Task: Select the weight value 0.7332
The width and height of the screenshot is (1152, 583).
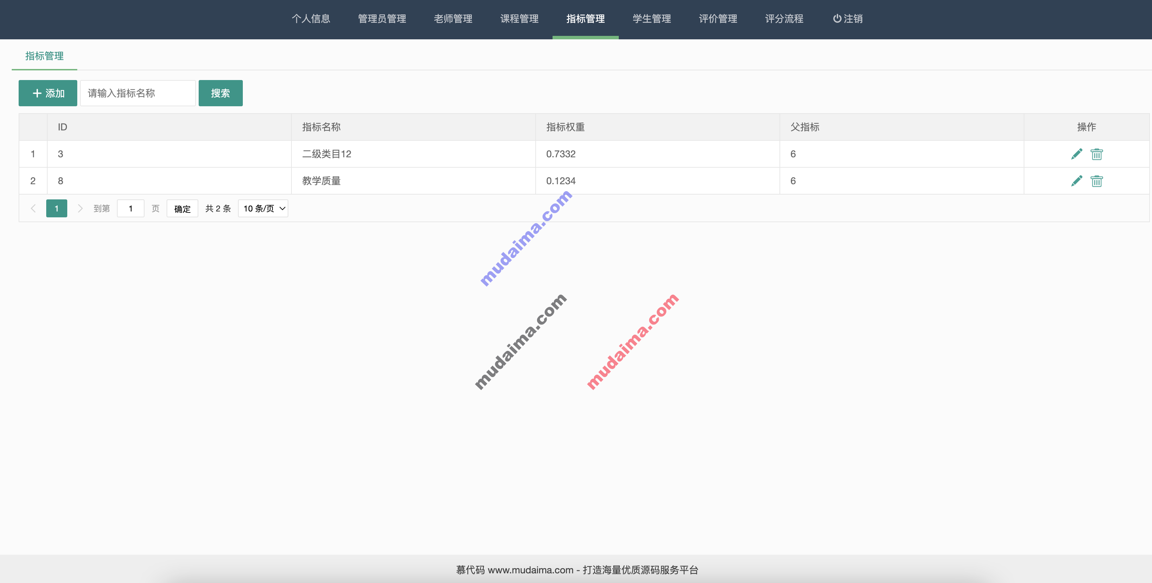Action: (x=561, y=154)
